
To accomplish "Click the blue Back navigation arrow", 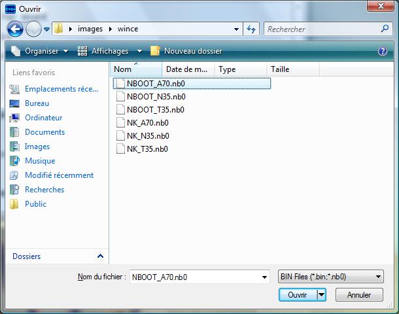I will pos(16,29).
